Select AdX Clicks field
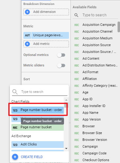Image resolution: width=120 pixels, height=163 pixels. tap(38, 145)
